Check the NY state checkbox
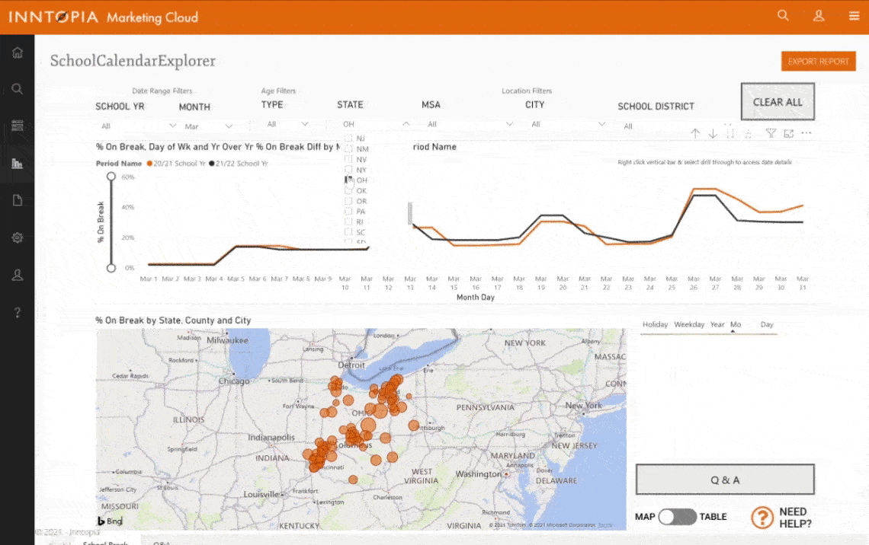 tap(349, 170)
